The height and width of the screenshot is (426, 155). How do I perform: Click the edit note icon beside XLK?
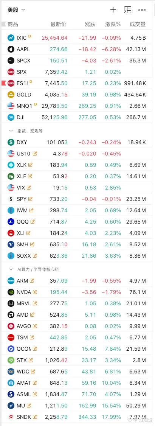(x=30, y=165)
